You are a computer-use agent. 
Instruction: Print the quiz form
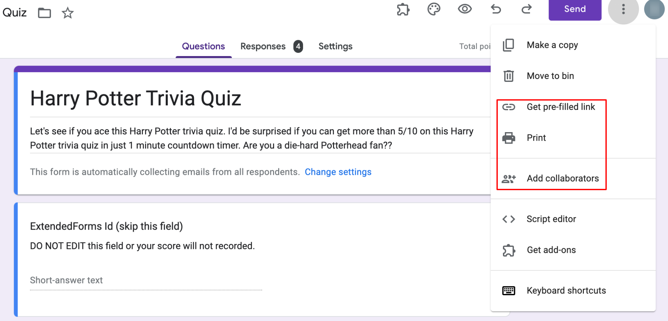click(x=537, y=138)
